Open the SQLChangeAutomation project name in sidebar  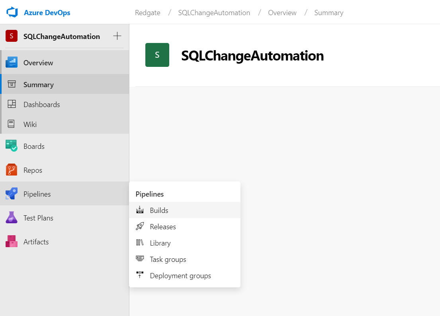61,37
